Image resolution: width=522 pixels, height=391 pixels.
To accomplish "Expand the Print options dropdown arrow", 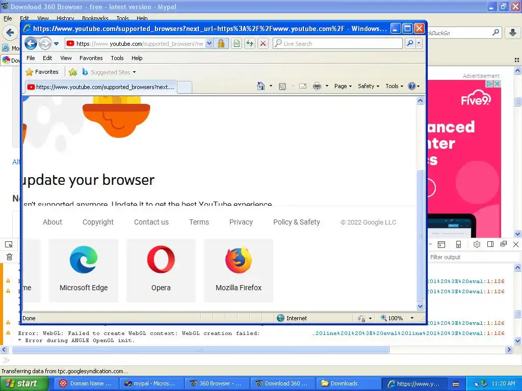I will coord(327,86).
